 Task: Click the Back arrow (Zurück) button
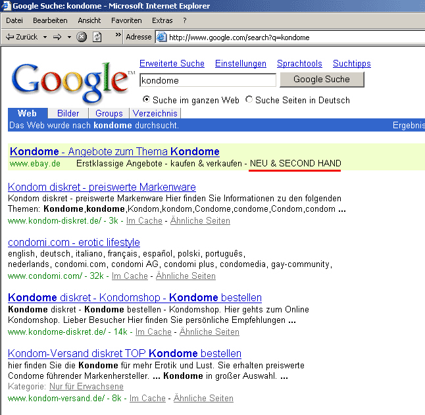click(22, 37)
